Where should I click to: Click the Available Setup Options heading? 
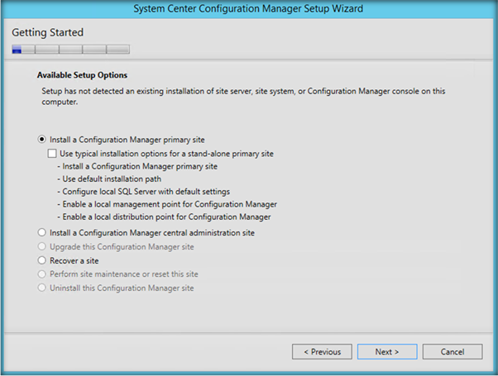(82, 75)
